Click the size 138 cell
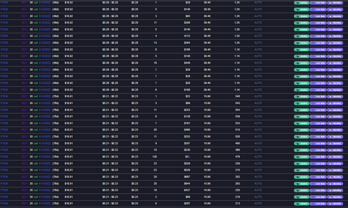348x208 pixels. tap(155, 157)
